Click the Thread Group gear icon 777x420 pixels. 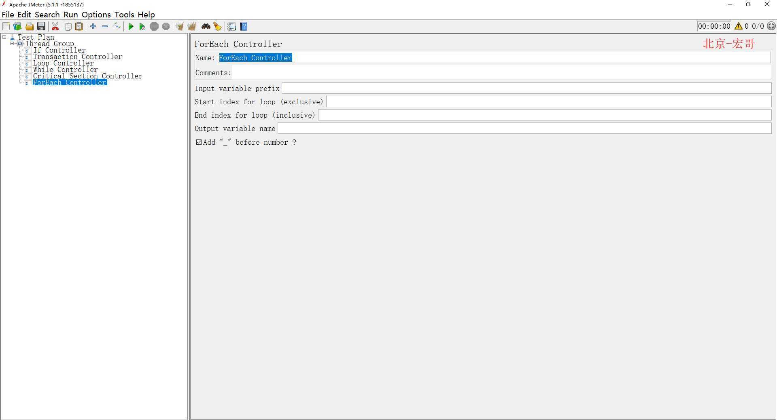[20, 44]
